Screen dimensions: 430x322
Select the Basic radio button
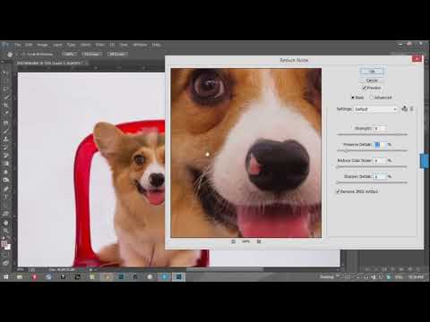coord(353,97)
